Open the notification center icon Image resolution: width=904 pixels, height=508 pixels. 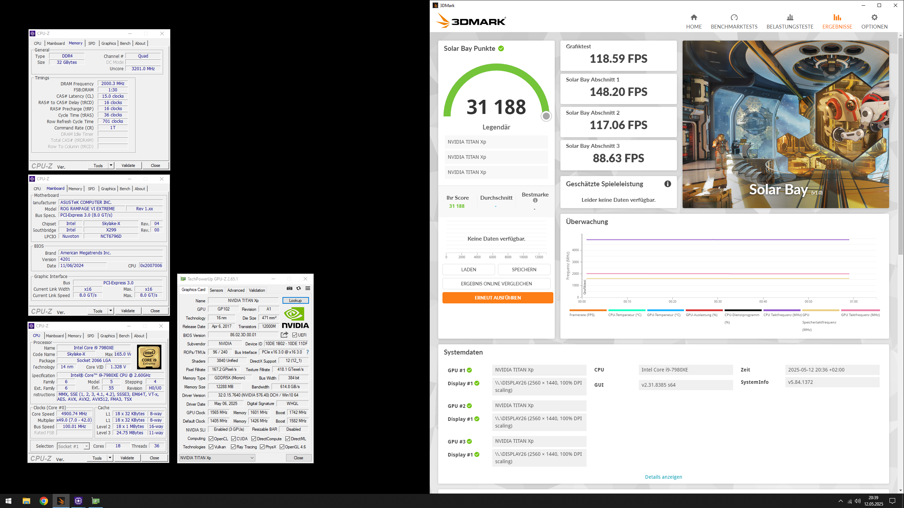click(x=892, y=501)
